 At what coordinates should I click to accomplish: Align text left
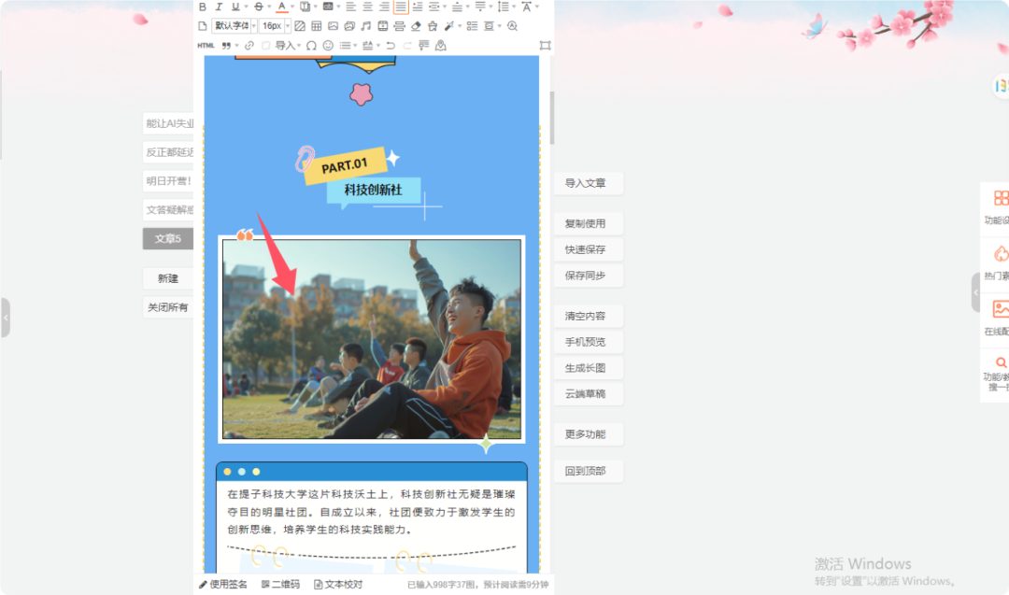tap(350, 7)
